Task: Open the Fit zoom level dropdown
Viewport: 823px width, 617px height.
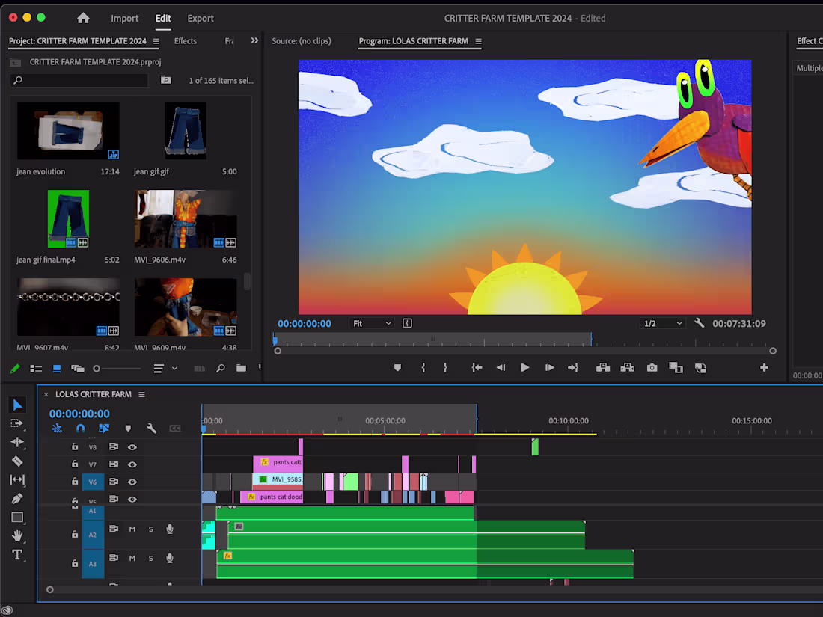Action: tap(372, 323)
